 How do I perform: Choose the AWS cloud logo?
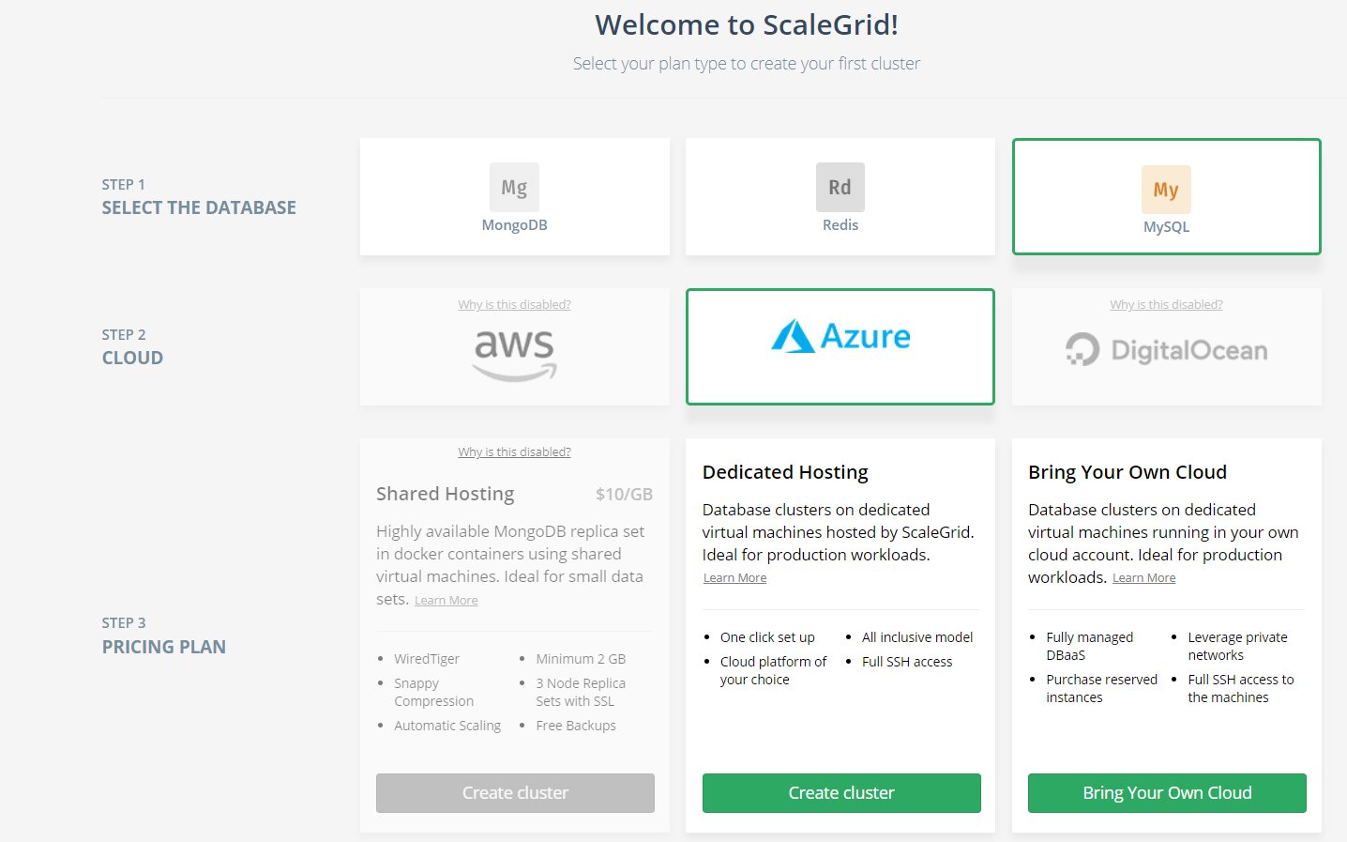(x=514, y=355)
